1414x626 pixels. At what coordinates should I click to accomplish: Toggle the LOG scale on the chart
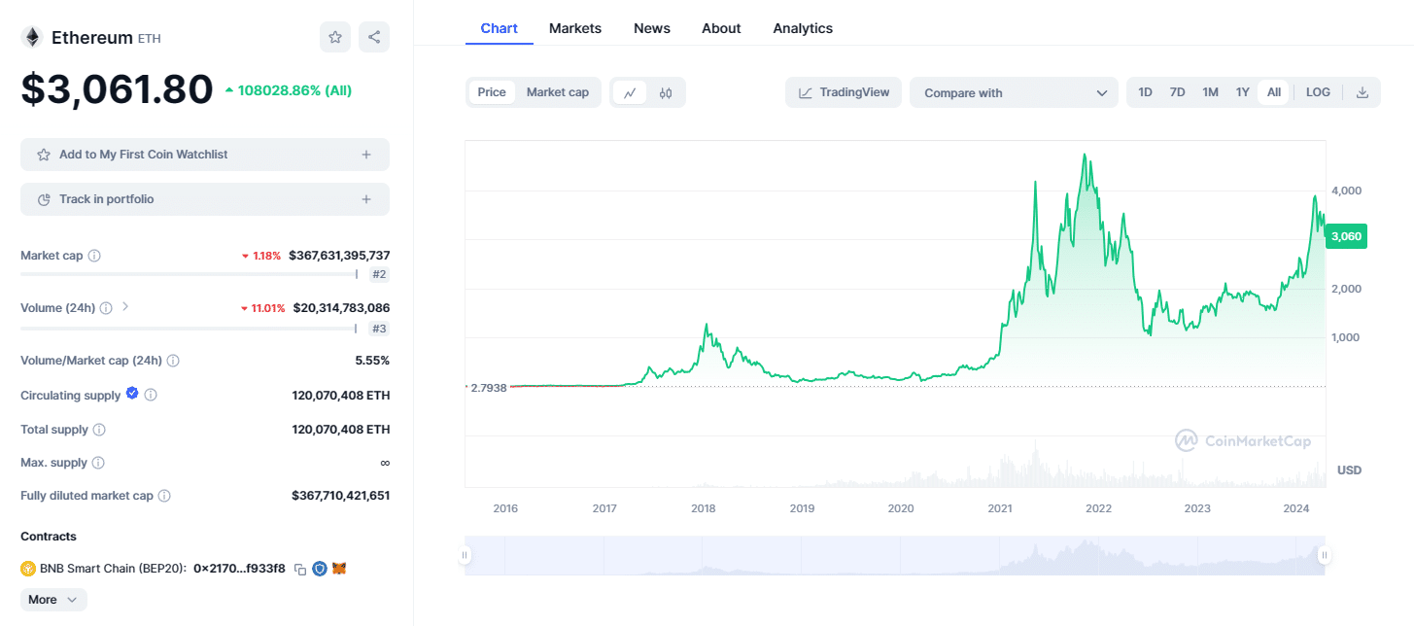(1318, 92)
